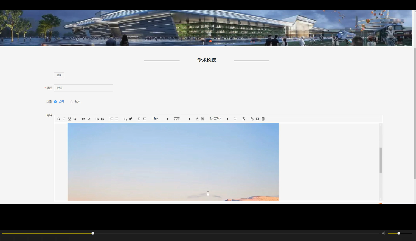Insert an image into the content editor
Image resolution: width=416 pixels, height=241 pixels.
[x=257, y=119]
